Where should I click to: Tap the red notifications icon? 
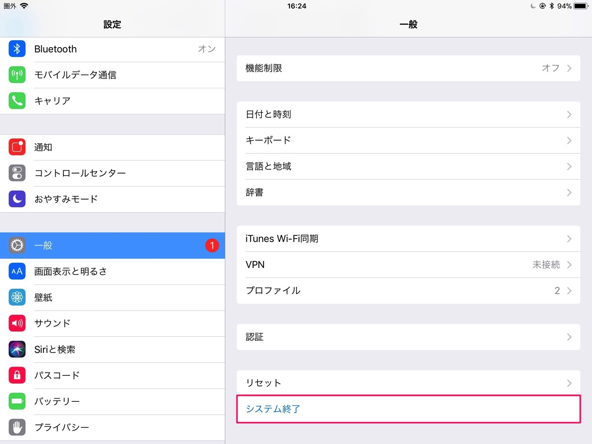pyautogui.click(x=17, y=147)
